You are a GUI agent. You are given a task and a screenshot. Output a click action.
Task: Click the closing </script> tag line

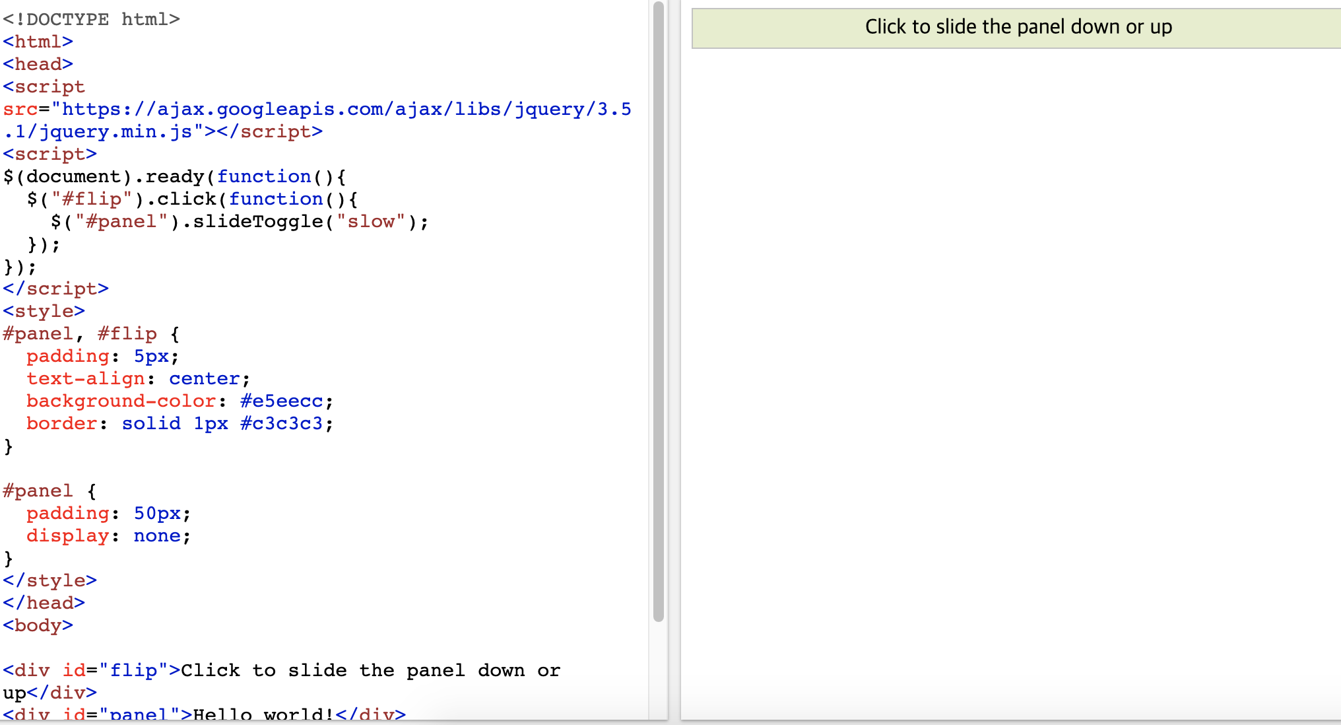tap(55, 289)
